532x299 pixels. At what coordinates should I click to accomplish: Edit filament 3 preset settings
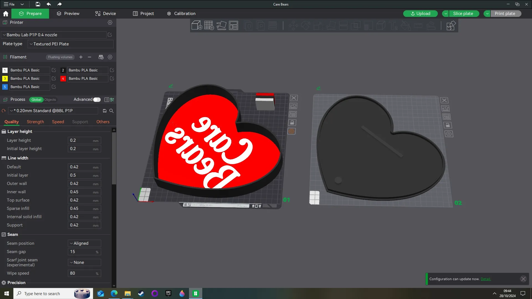[x=54, y=79]
